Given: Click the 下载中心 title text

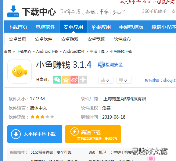Looking at the screenshot, I should click(x=39, y=12).
